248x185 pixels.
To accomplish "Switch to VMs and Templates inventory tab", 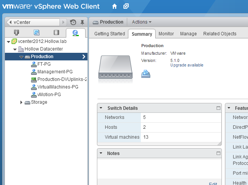I will click(36, 33).
